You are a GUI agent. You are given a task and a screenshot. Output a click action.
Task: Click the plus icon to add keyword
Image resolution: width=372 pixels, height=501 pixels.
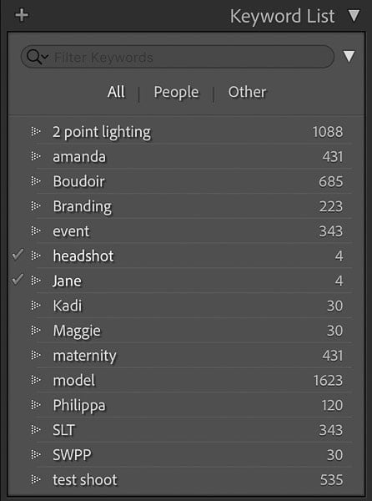pos(22,15)
